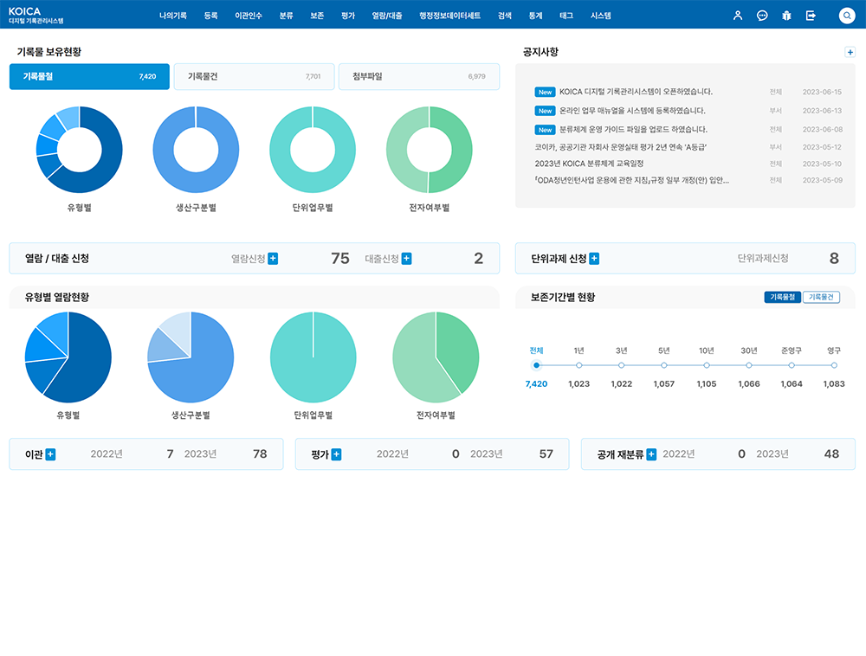
Task: Open notice about 코이카 공공기관 'A등급'
Action: coord(620,147)
